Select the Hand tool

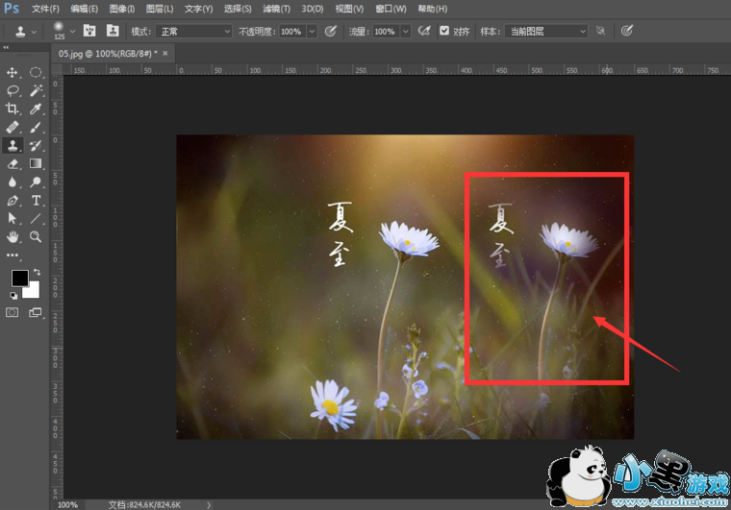pos(13,236)
